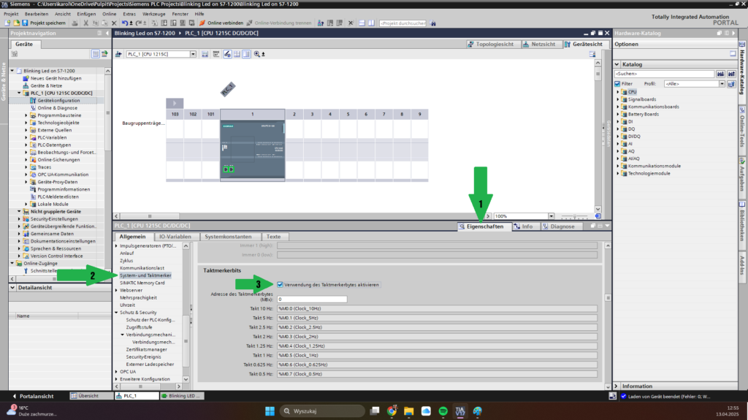Select System- und Taktmerker in properties tree
The width and height of the screenshot is (748, 420).
[145, 275]
